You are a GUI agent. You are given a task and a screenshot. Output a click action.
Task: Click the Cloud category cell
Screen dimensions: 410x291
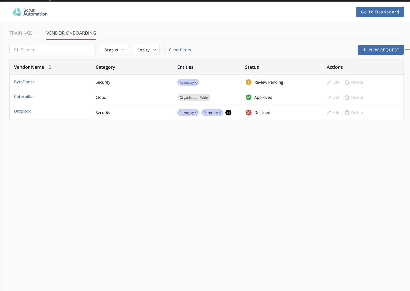pyautogui.click(x=101, y=98)
